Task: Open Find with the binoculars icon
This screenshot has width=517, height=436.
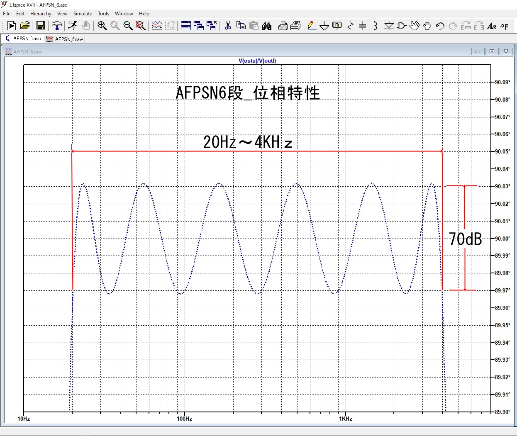Action: click(266, 26)
